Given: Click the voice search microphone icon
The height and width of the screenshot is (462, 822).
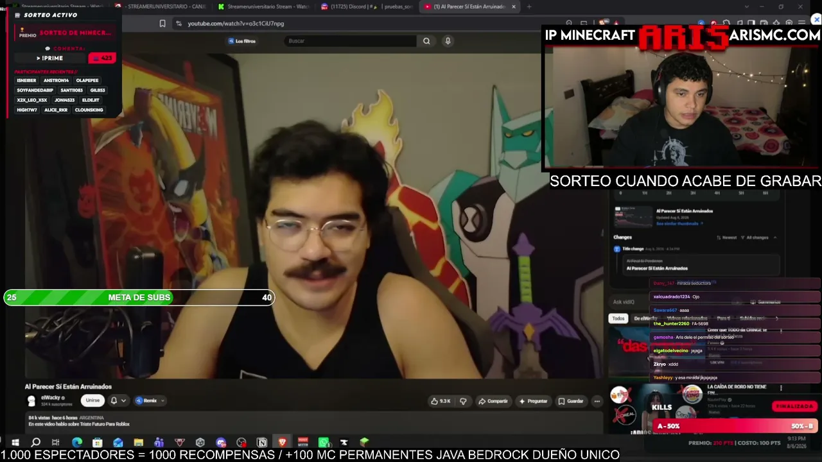Looking at the screenshot, I should click(448, 41).
